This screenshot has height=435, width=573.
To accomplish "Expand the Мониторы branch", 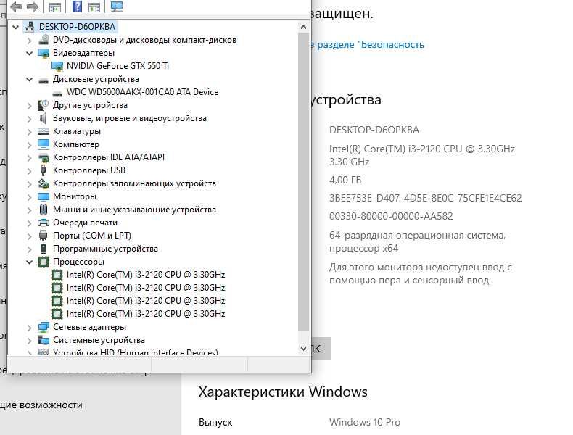I will tap(30, 197).
